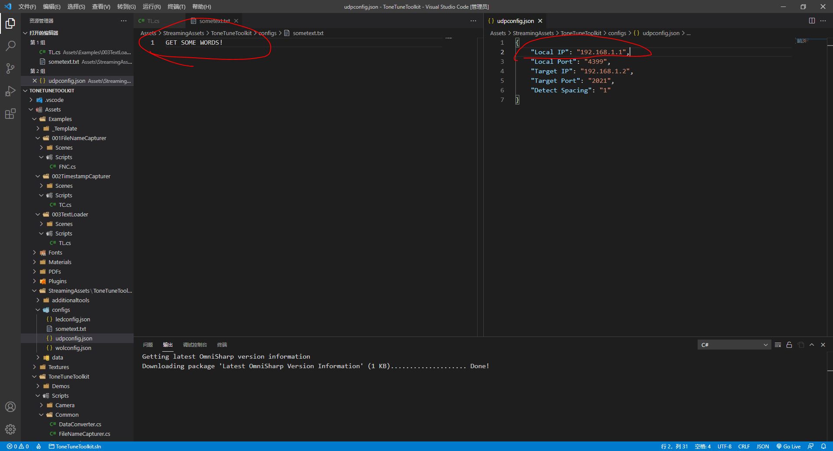
Task: Collapse the TONETUNETOOLKIT section
Action: pyautogui.click(x=77, y=90)
